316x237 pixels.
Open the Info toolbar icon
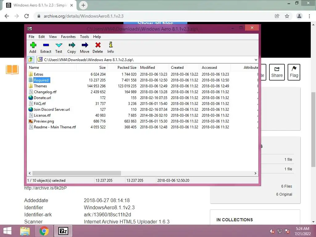(x=111, y=45)
